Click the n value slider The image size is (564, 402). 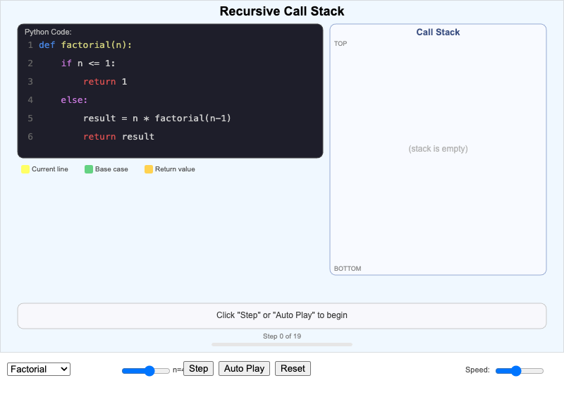pos(146,371)
